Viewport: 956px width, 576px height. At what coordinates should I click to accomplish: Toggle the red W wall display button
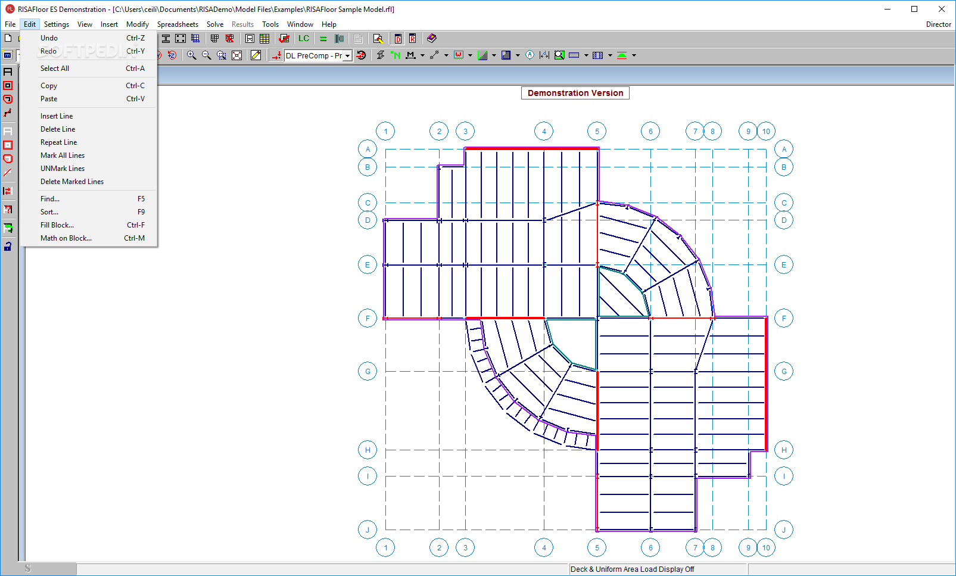pos(459,55)
